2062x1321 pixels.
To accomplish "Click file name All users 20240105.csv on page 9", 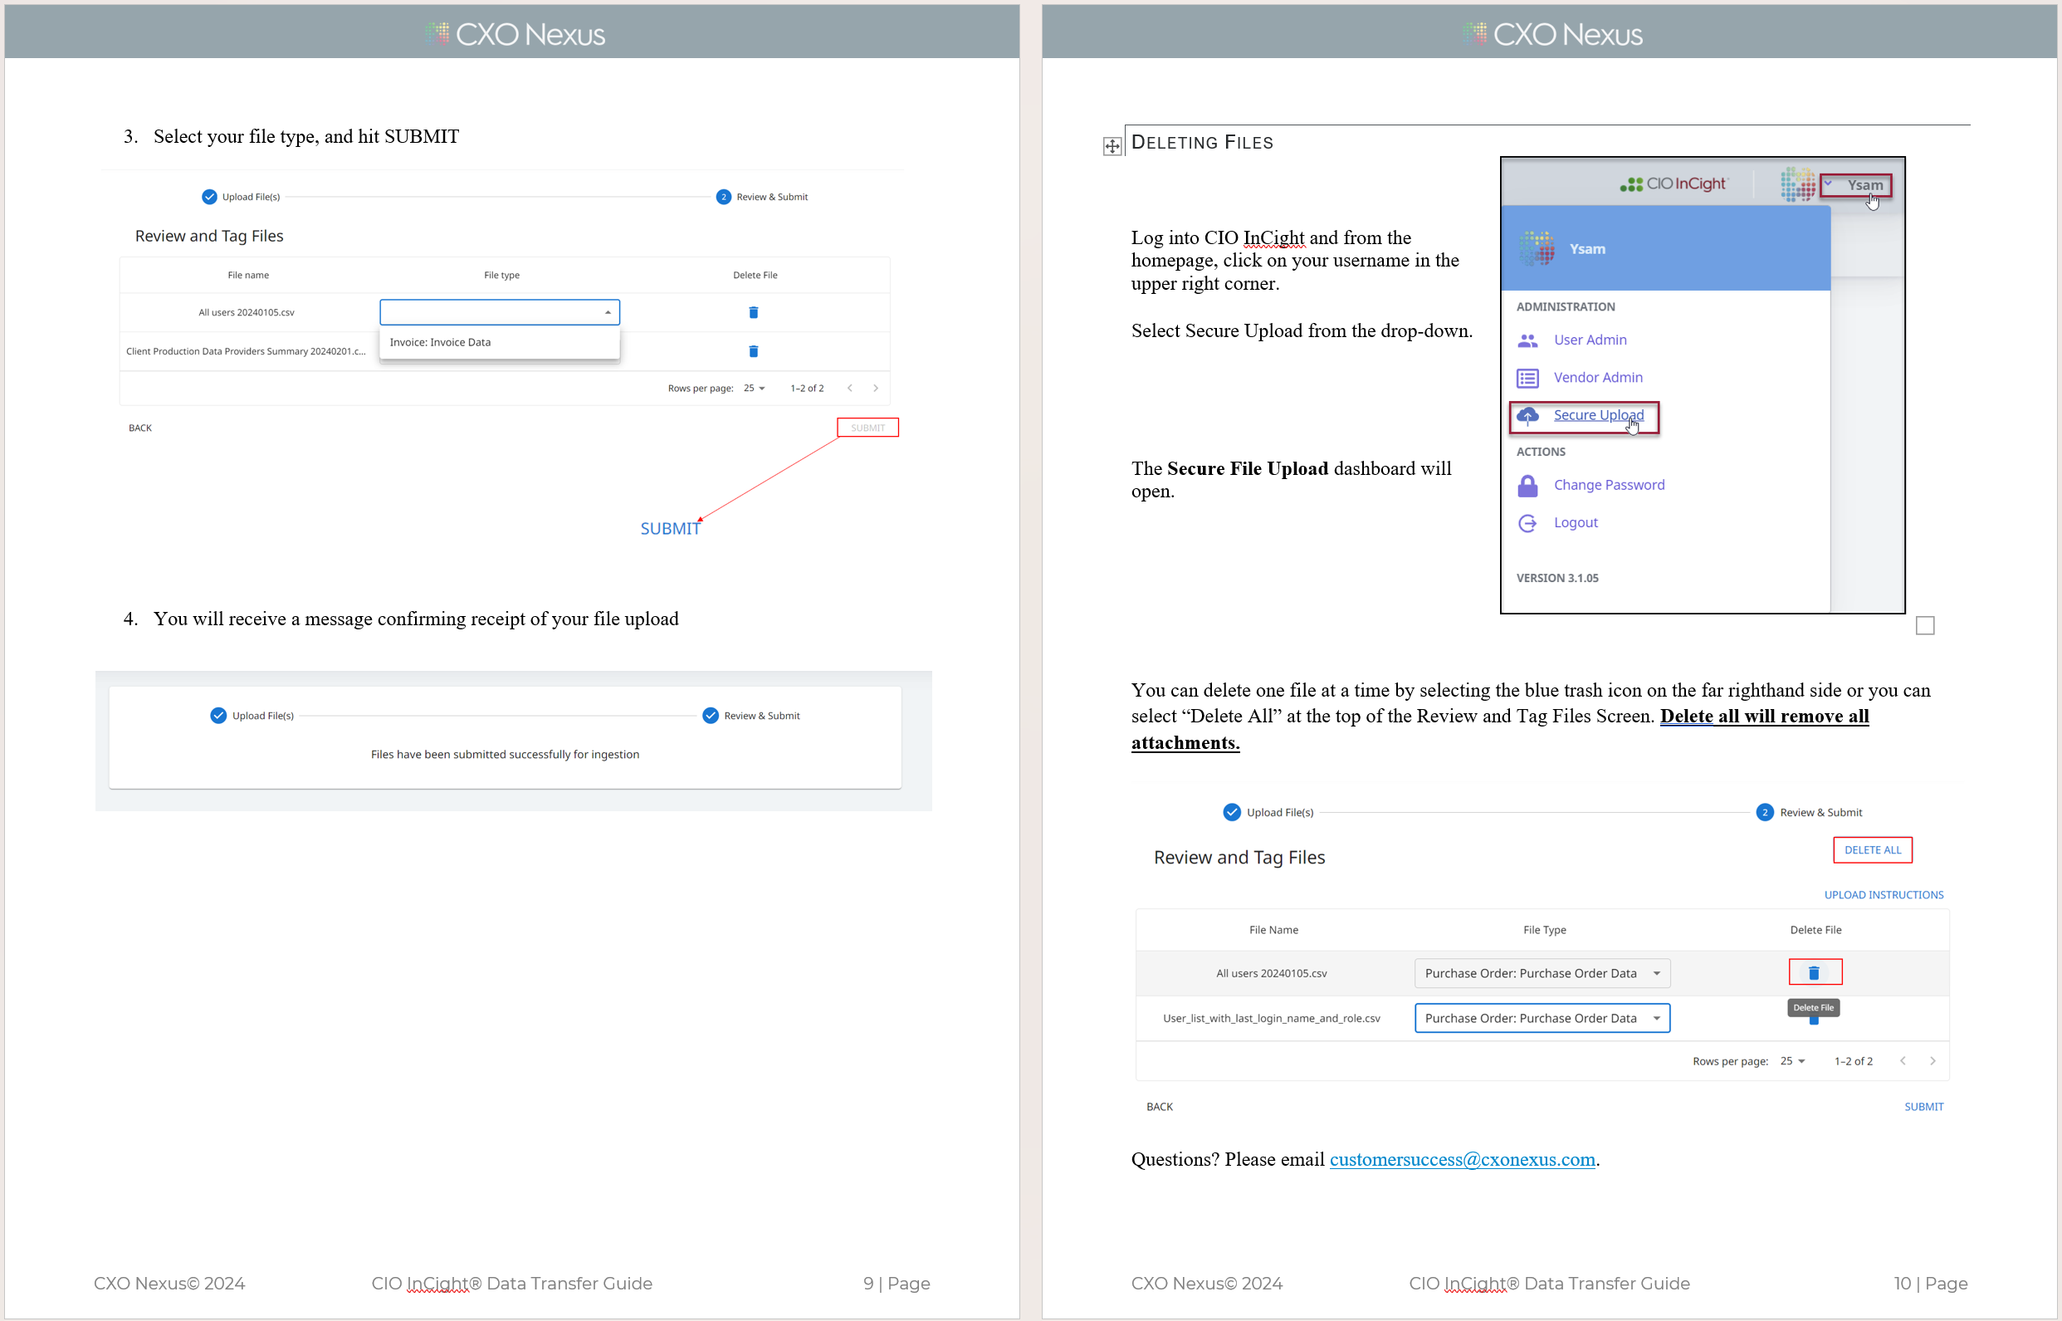I will click(246, 312).
